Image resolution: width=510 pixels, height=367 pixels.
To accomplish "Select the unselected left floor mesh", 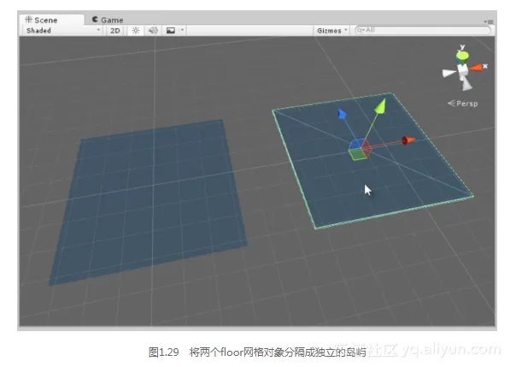I will tap(148, 202).
